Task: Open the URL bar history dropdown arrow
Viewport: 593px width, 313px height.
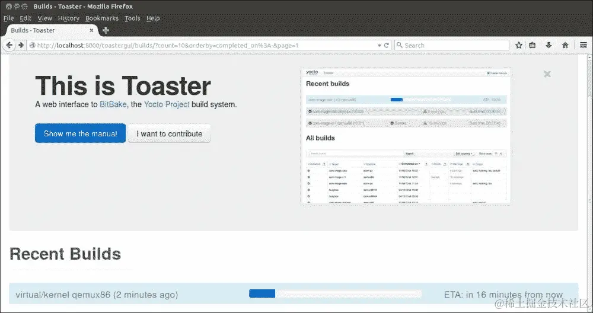Action: tap(380, 46)
